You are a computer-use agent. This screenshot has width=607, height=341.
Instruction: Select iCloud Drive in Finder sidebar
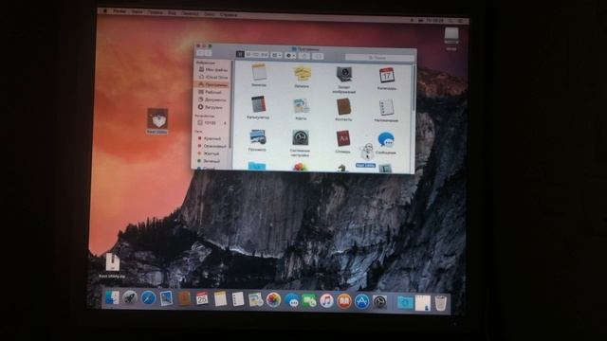pyautogui.click(x=212, y=77)
